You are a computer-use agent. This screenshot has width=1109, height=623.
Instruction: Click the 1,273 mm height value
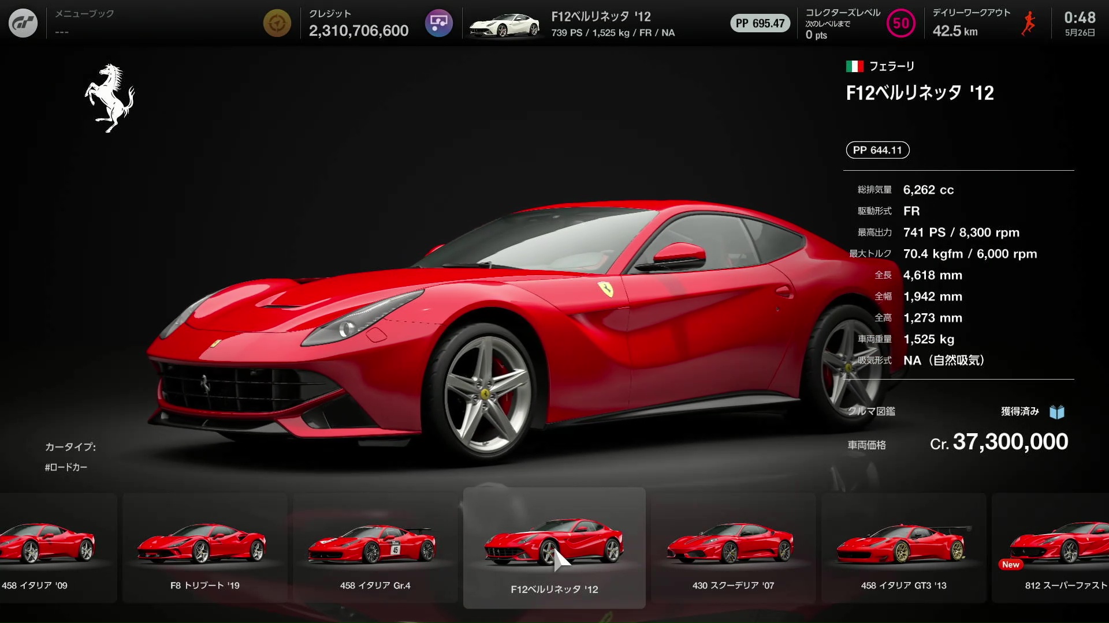(x=933, y=318)
